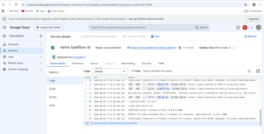Viewport: 264px width, 134px height.
Task: Reload the page with browser refresh icon
Action: pyautogui.click(x=16, y=5)
